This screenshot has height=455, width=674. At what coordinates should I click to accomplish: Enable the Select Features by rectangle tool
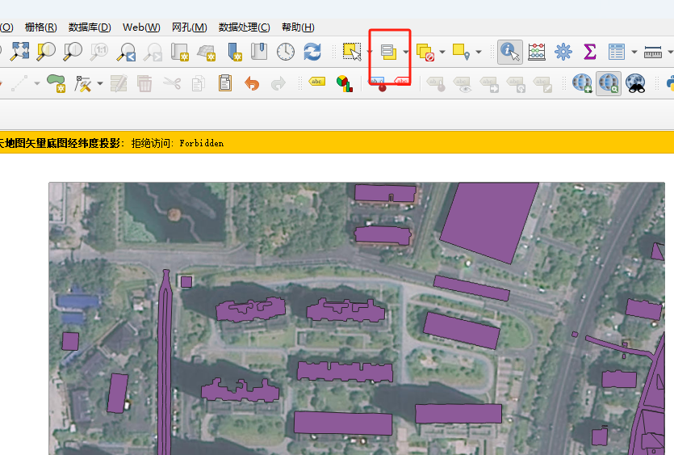351,52
